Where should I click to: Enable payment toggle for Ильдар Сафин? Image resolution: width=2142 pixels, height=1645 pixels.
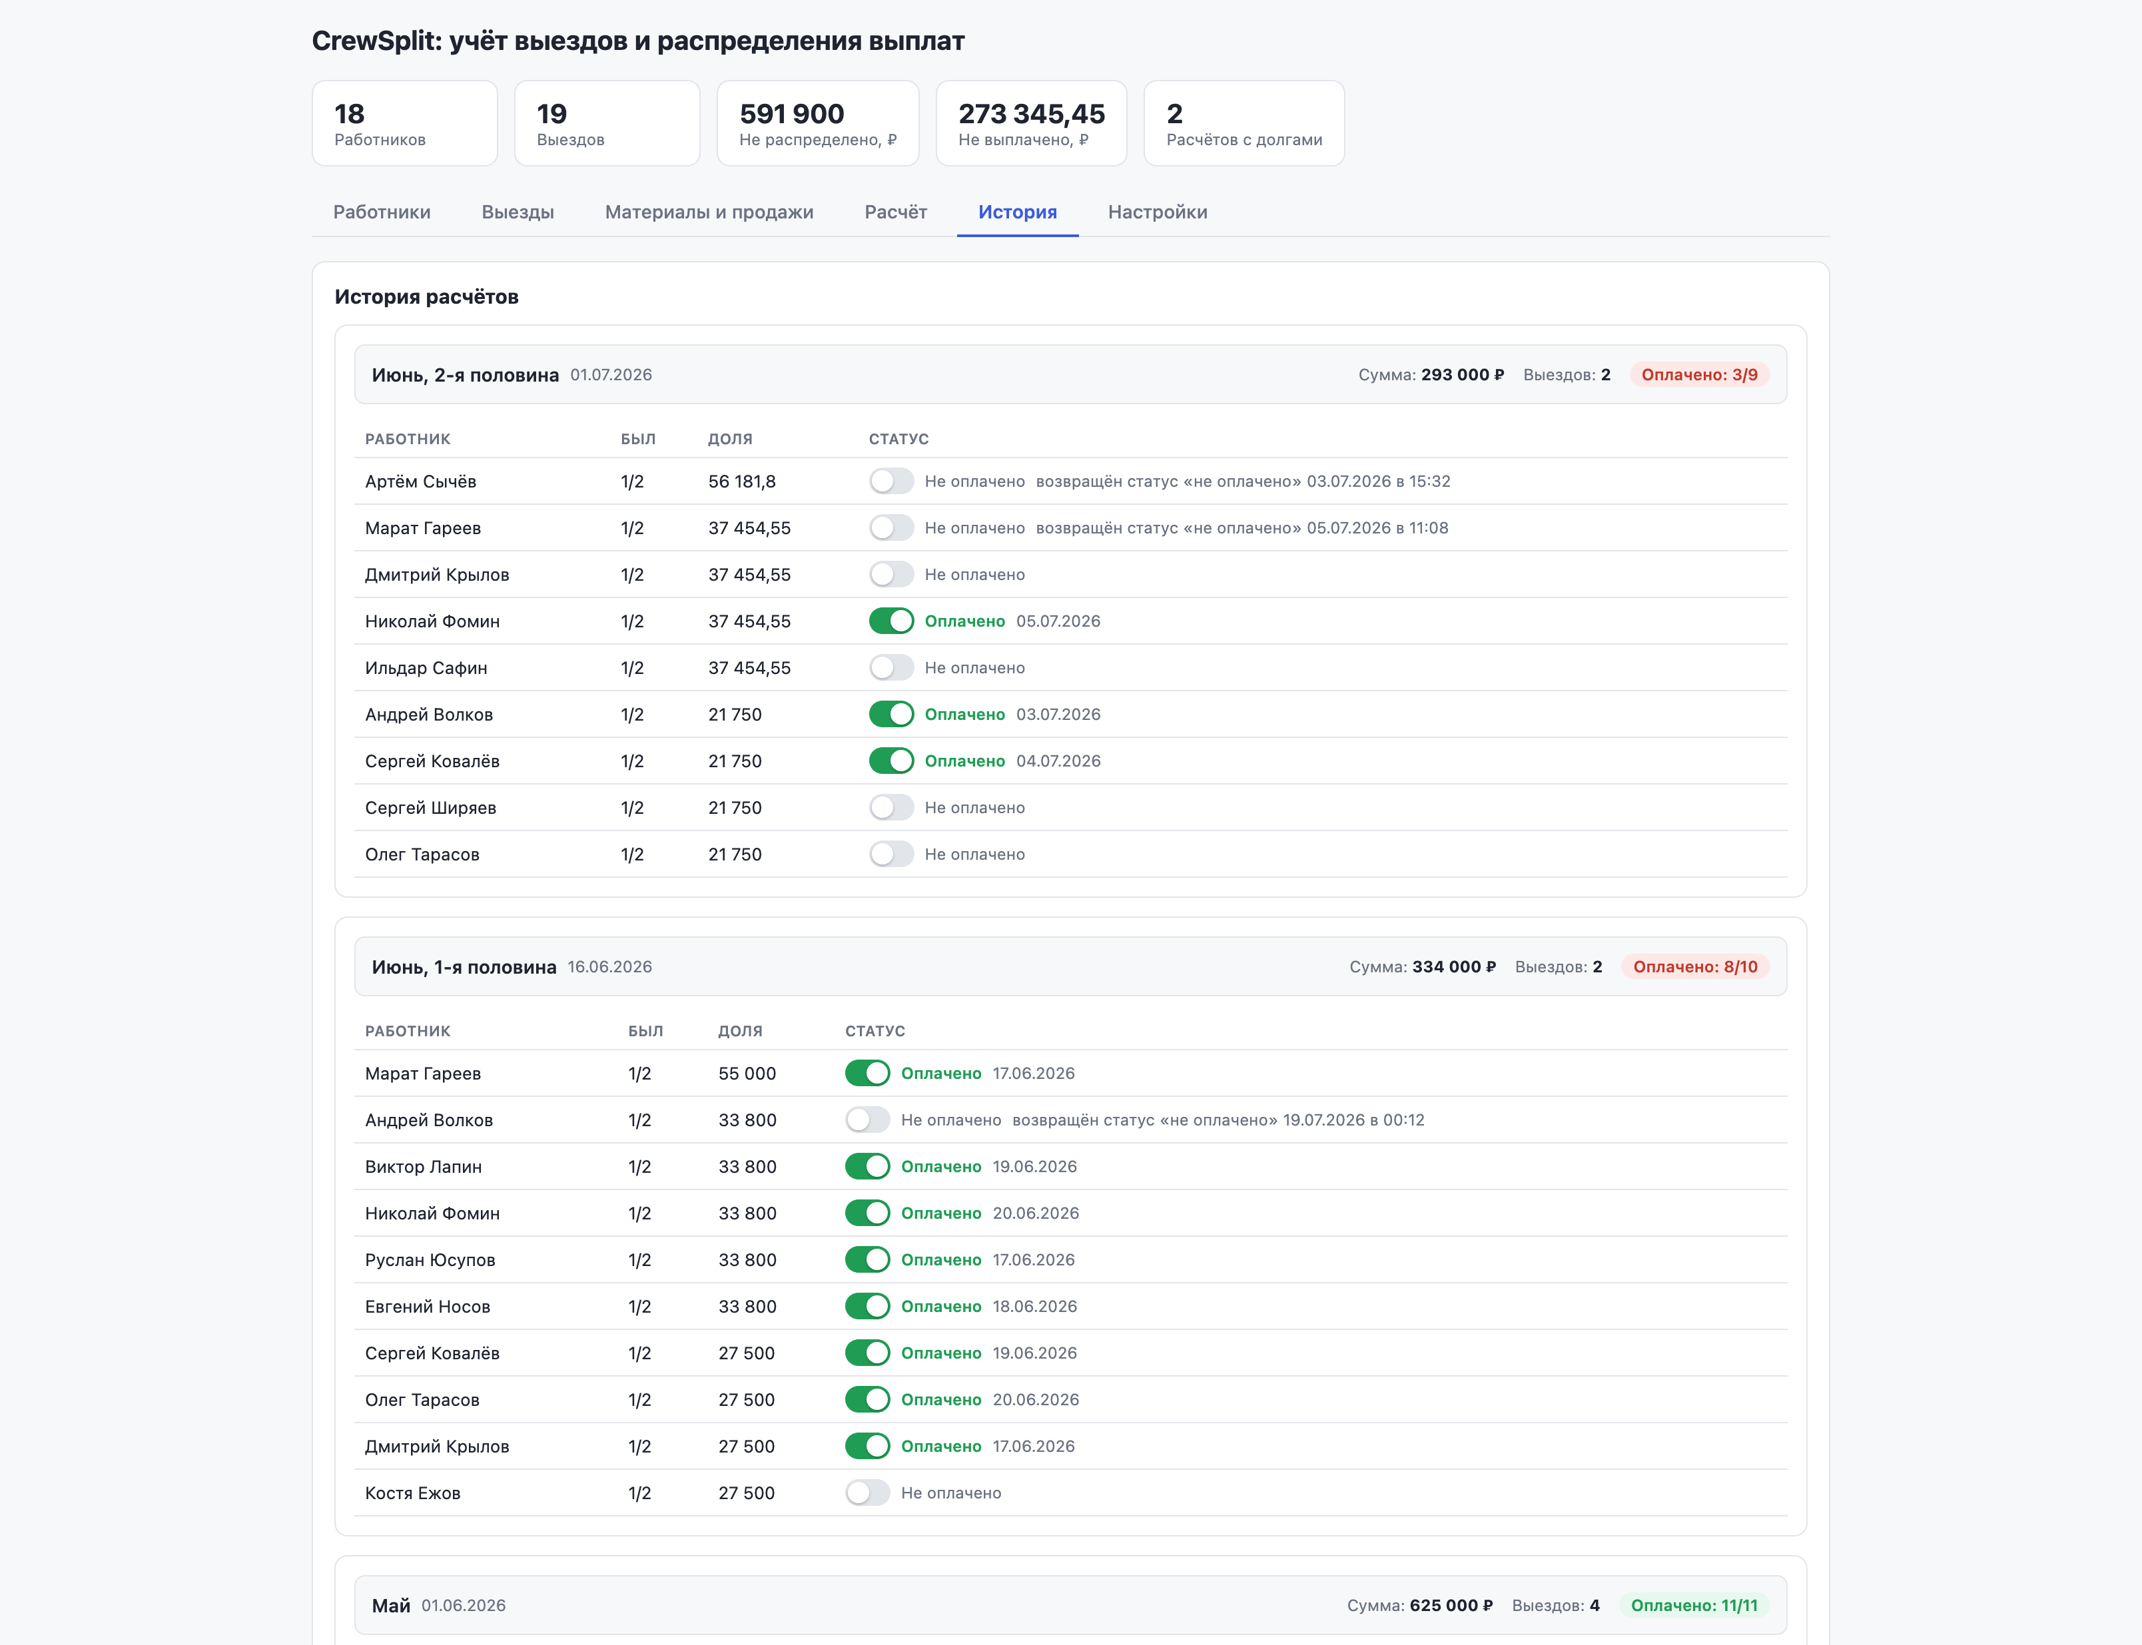click(x=891, y=668)
